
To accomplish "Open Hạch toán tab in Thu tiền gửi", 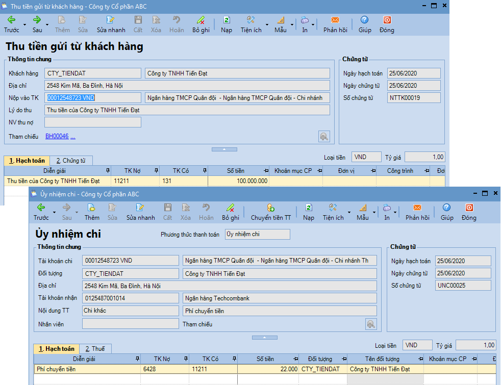I will pyautogui.click(x=27, y=161).
